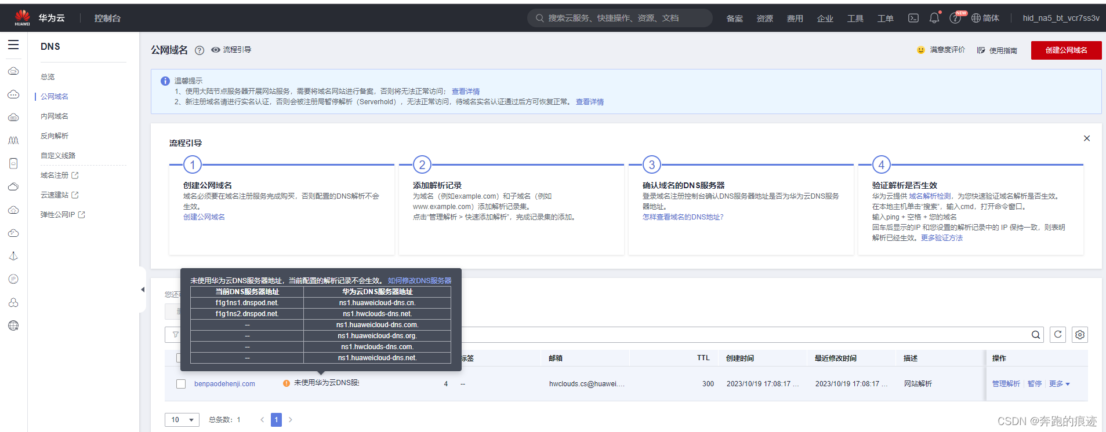This screenshot has width=1106, height=432.
Task: Click 如何修改DNS服务器 in the tooltip
Action: (420, 281)
